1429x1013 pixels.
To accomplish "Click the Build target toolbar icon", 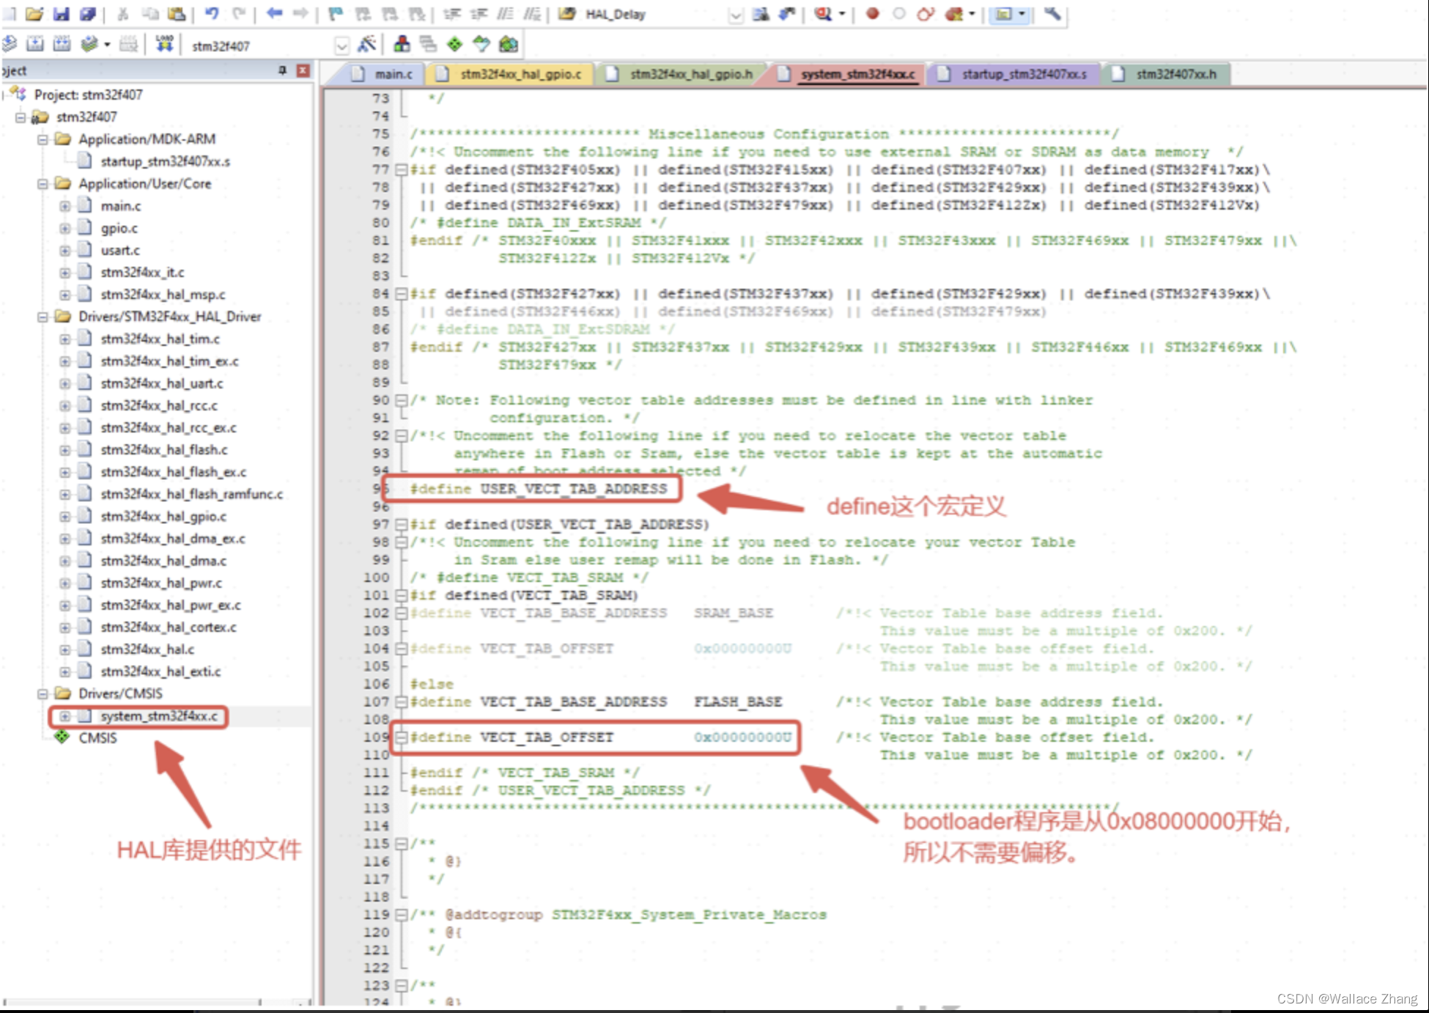I will point(35,45).
